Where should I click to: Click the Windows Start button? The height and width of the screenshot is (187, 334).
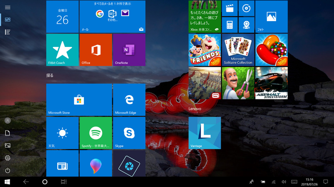coord(7,182)
